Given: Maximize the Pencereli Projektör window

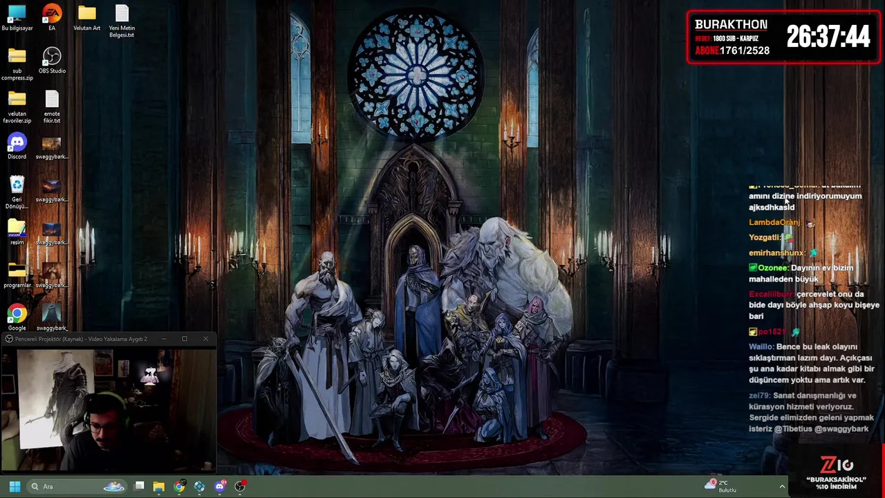Looking at the screenshot, I should pos(185,339).
